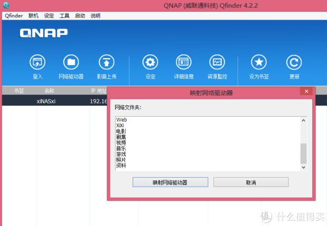Click the 书签 column header
The width and height of the screenshot is (327, 226).
tap(19, 91)
